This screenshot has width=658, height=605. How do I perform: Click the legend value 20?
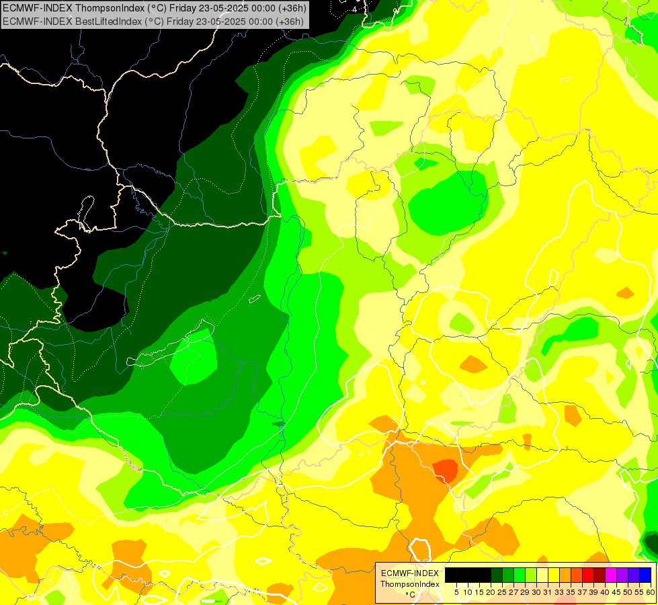click(491, 592)
